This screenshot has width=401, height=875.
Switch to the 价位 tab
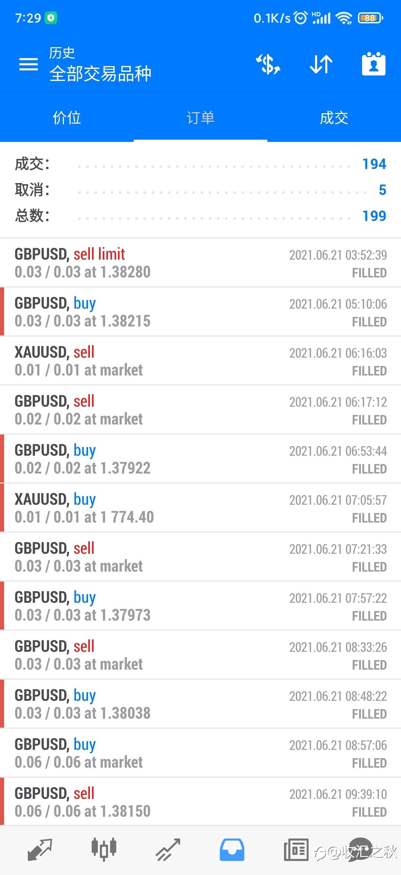pos(67,118)
